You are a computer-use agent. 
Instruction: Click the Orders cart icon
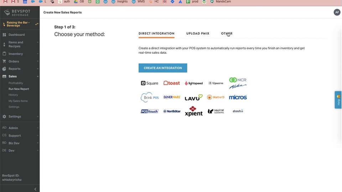[x=4, y=61]
